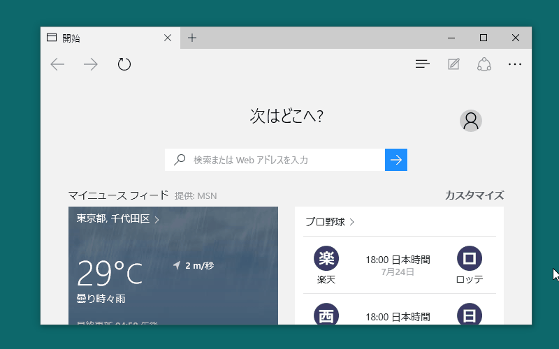Click the 曇り時々雨 weather description

[x=101, y=299]
